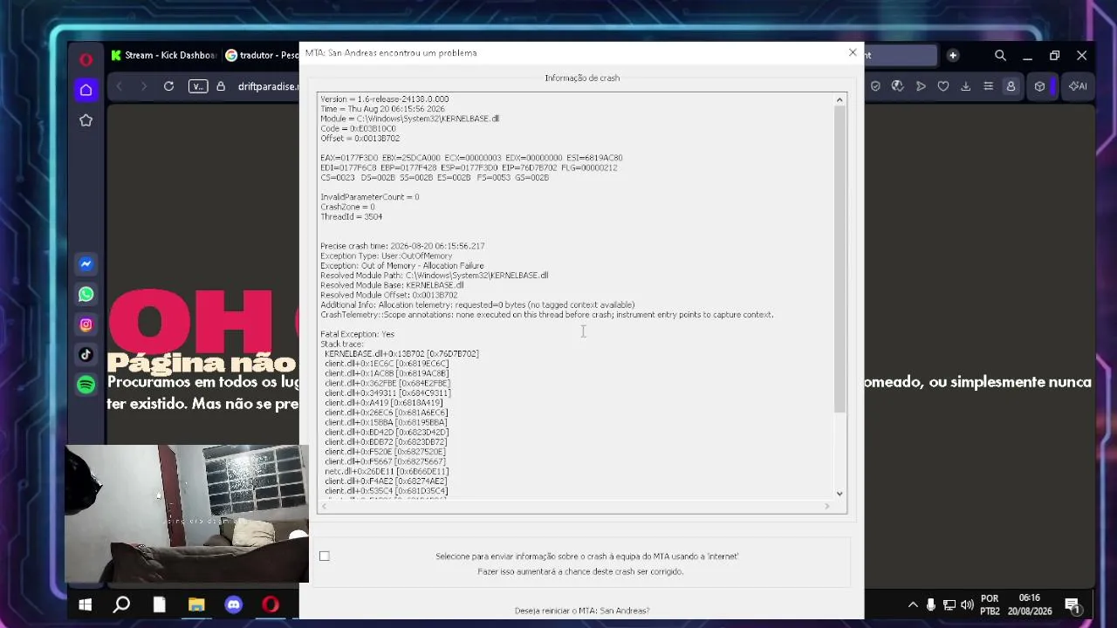This screenshot has width=1117, height=628.
Task: Open the taskbar clock showing 06:16
Action: 1030,604
